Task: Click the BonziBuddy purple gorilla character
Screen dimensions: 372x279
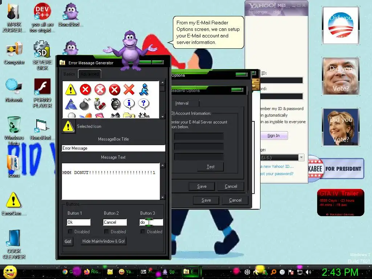Action: pos(130,50)
